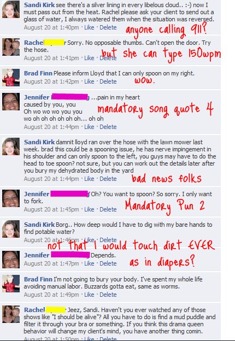Click Sandi Kirk's avatar on the silver lining comment
235x341 pixels.
pyautogui.click(x=11, y=9)
